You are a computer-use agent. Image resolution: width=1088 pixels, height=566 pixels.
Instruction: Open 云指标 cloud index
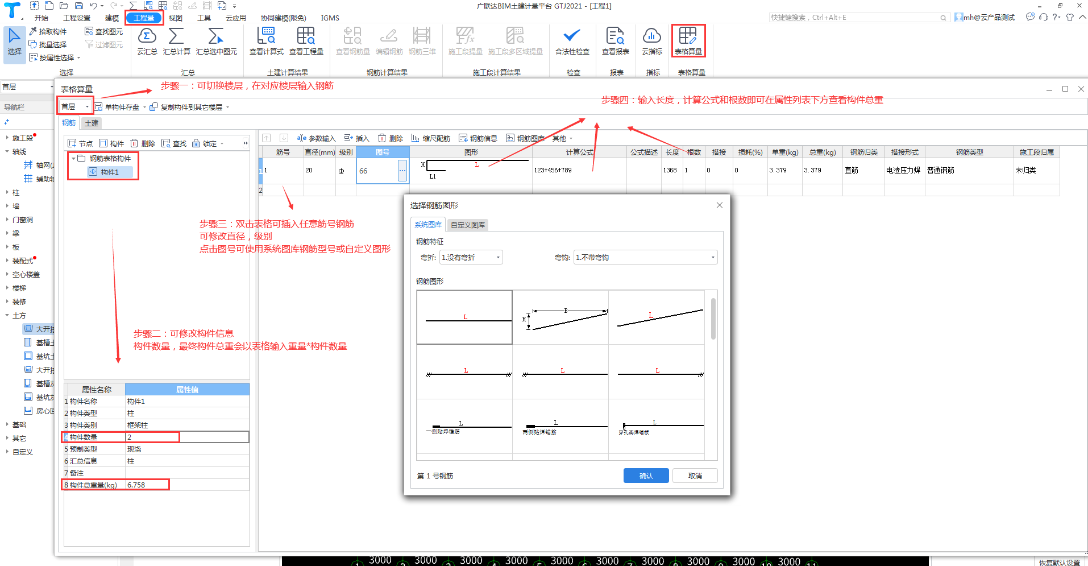[651, 41]
